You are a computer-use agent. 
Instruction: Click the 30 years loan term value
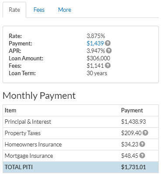coord(97,73)
